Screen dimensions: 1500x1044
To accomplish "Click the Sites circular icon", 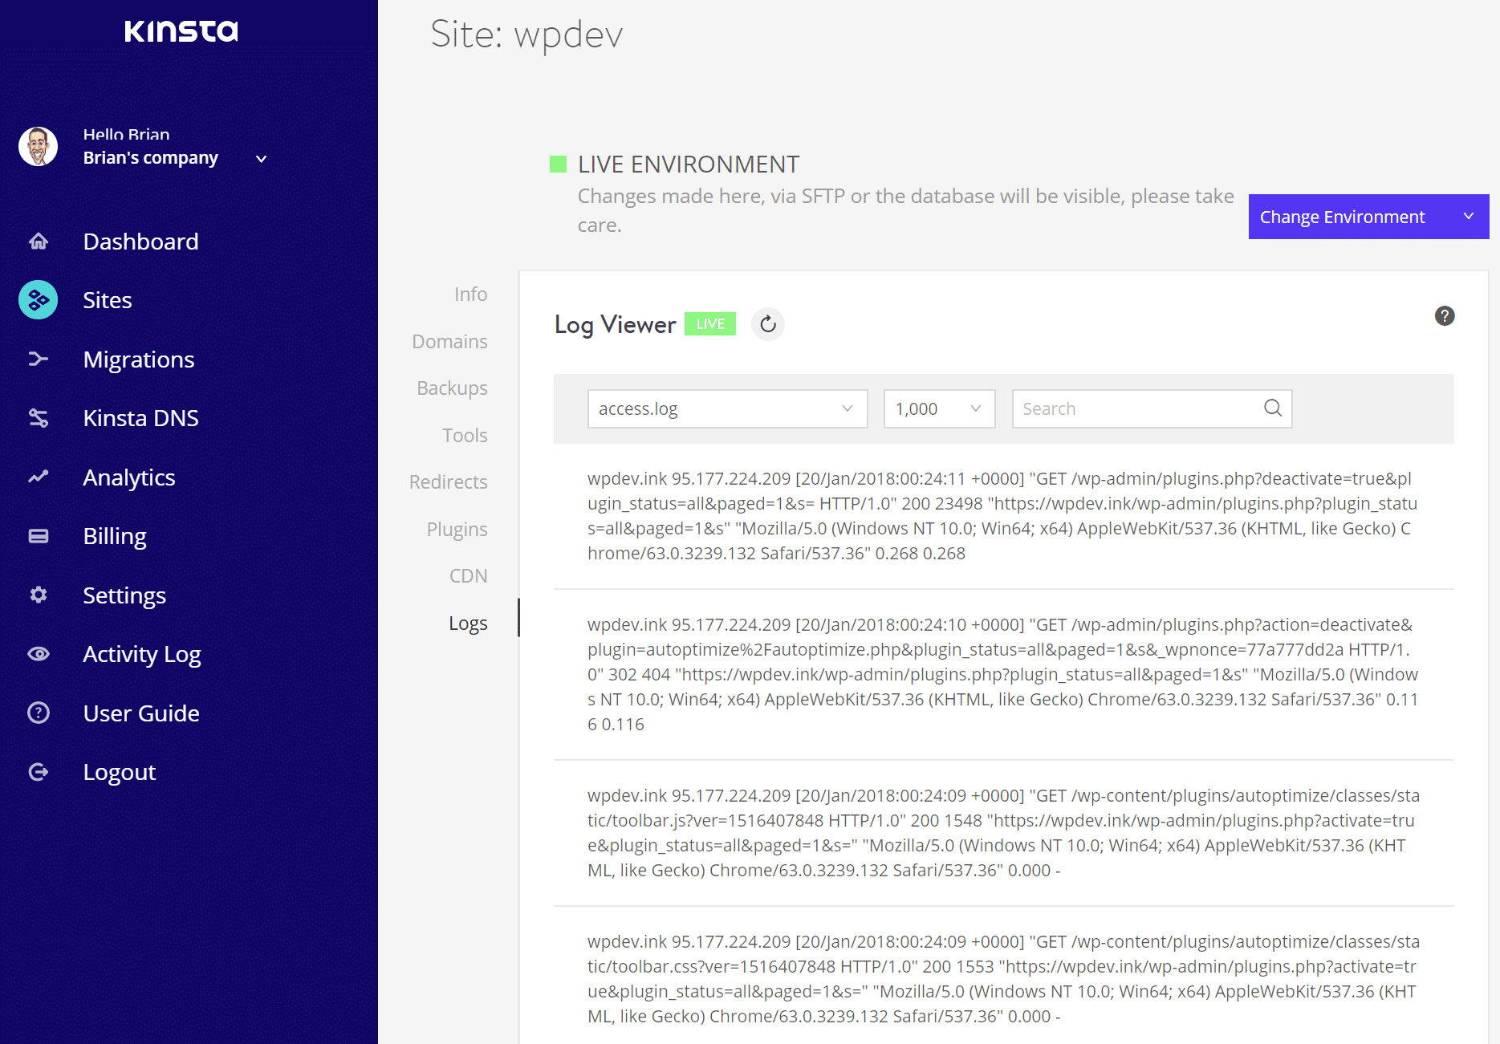I will 39,300.
